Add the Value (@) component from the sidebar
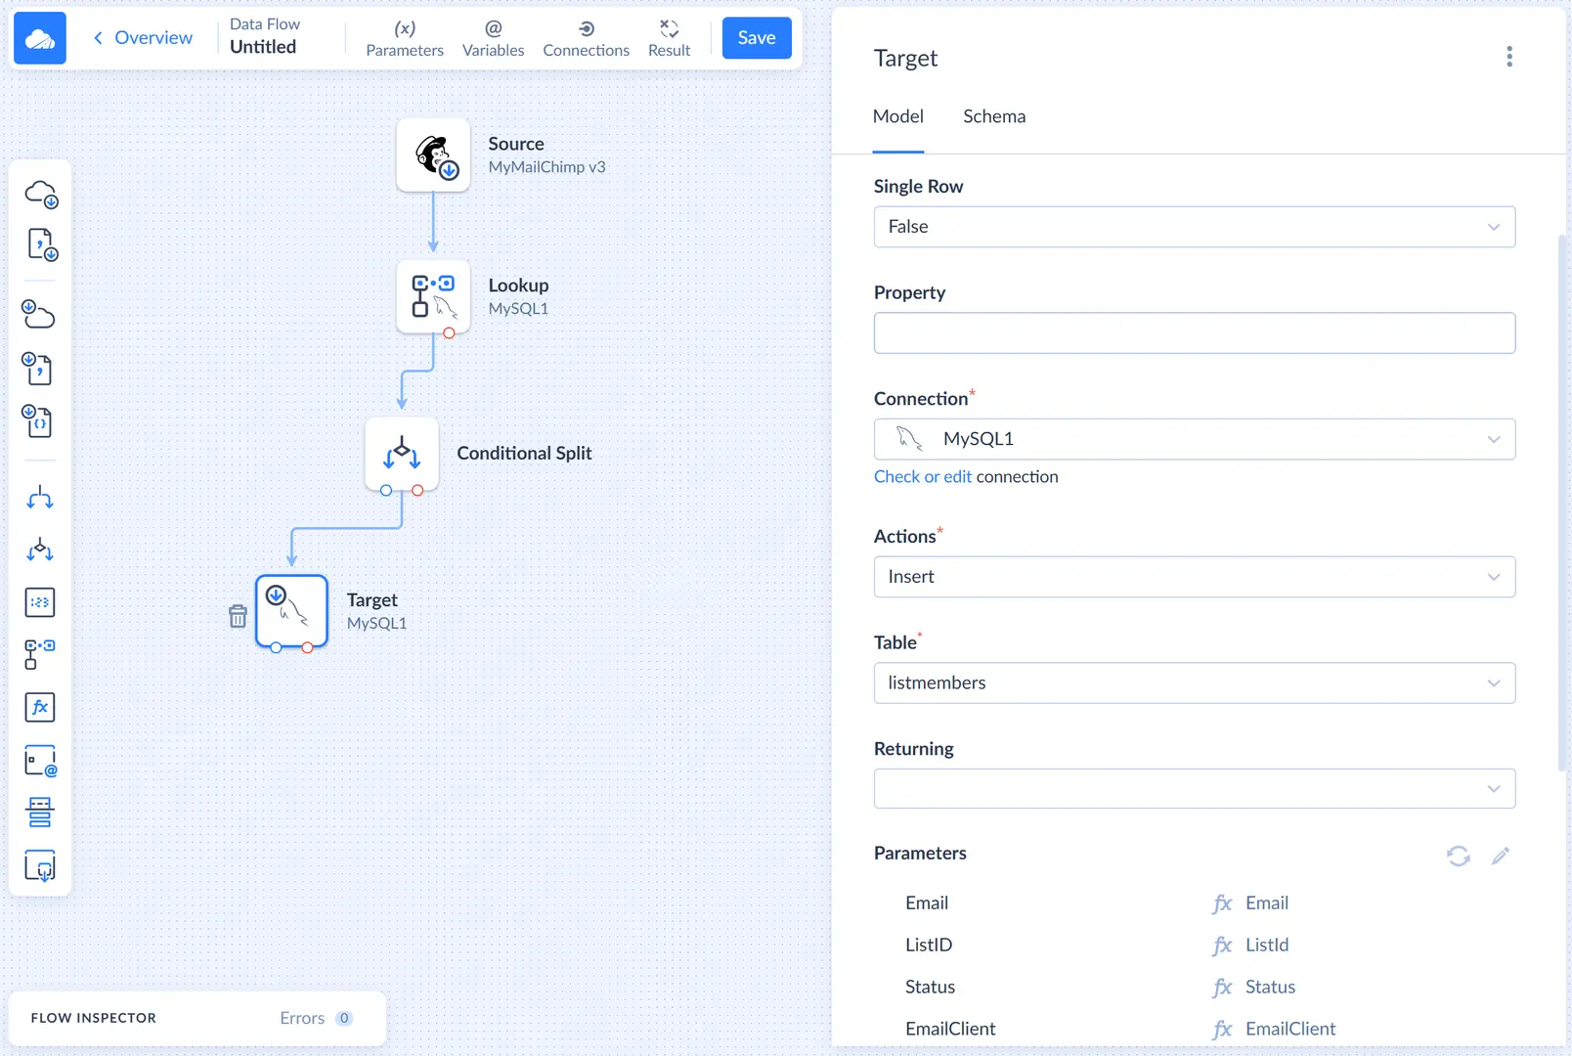Viewport: 1572px width, 1056px height. (x=40, y=760)
